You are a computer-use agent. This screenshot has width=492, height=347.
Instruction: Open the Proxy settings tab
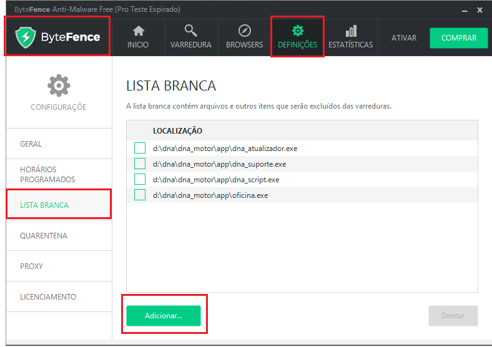[32, 266]
